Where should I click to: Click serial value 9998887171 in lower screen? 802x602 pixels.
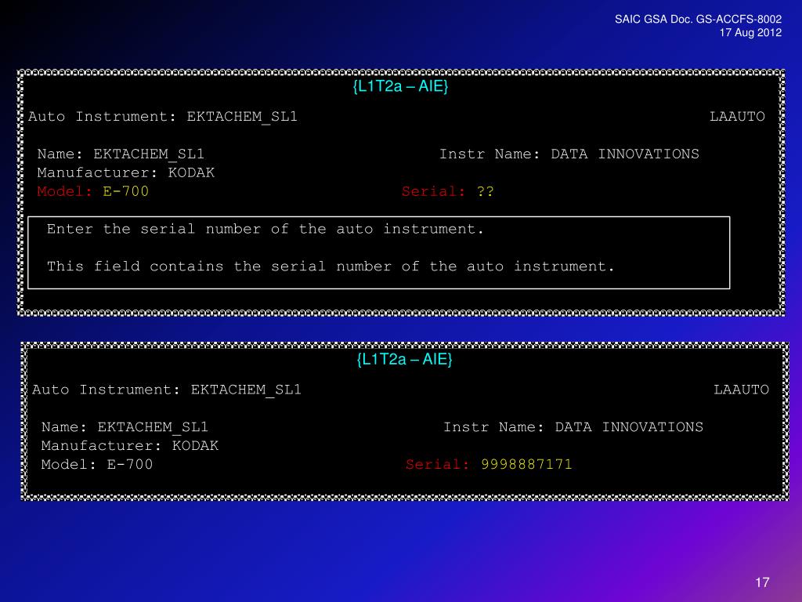[526, 464]
